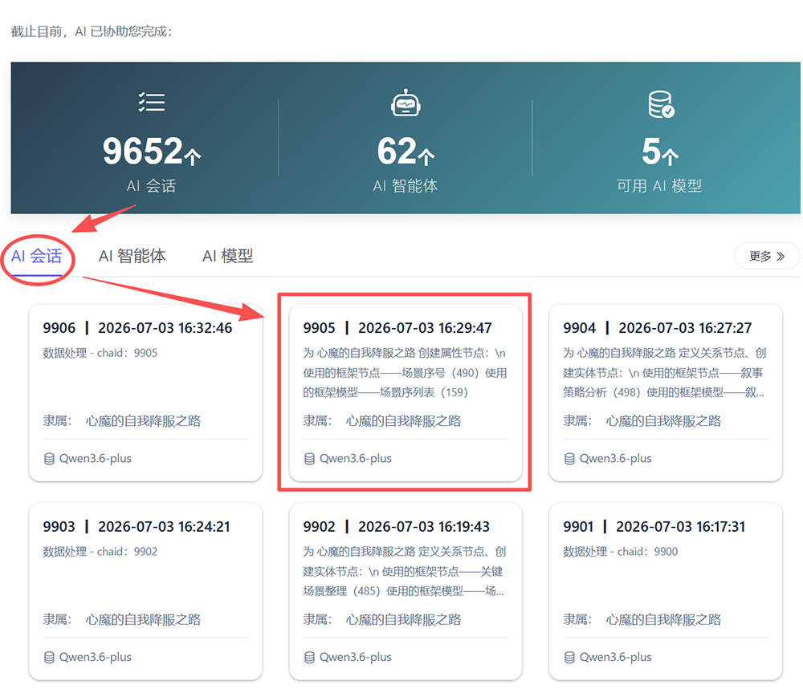Click Qwen3.6-plus label on card 9903
The image size is (803, 689).
(96, 657)
